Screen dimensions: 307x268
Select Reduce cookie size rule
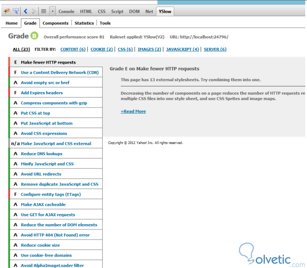click(56, 245)
